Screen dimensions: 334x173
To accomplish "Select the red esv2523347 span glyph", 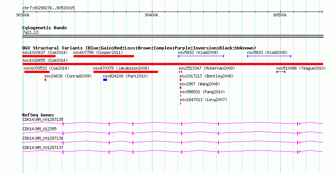I will click(x=181, y=72).
